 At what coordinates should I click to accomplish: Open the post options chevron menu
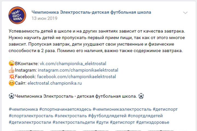(185, 13)
